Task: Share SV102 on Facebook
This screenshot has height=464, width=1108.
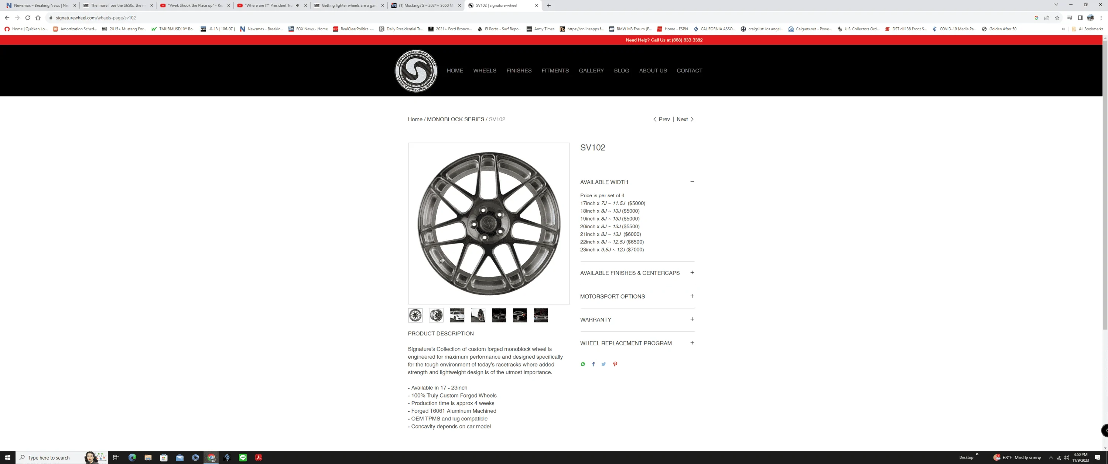Action: (593, 364)
